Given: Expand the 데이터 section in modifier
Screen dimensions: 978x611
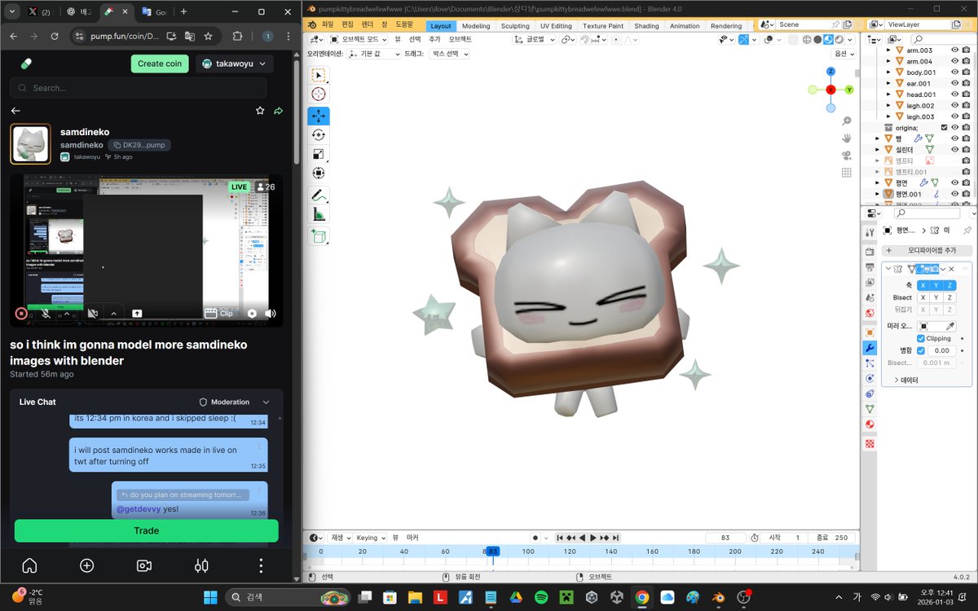Looking at the screenshot, I should [x=906, y=380].
